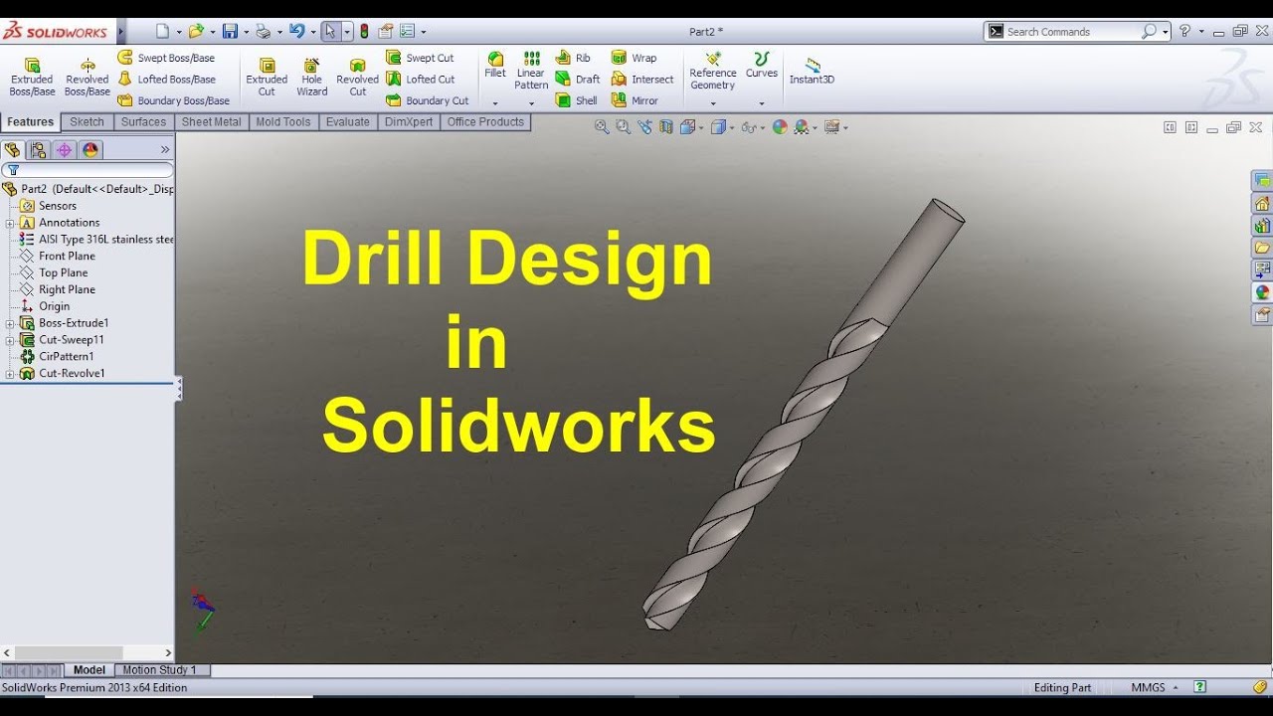Open the Hole Wizard
Screen dimensions: 1273x716
(x=311, y=77)
